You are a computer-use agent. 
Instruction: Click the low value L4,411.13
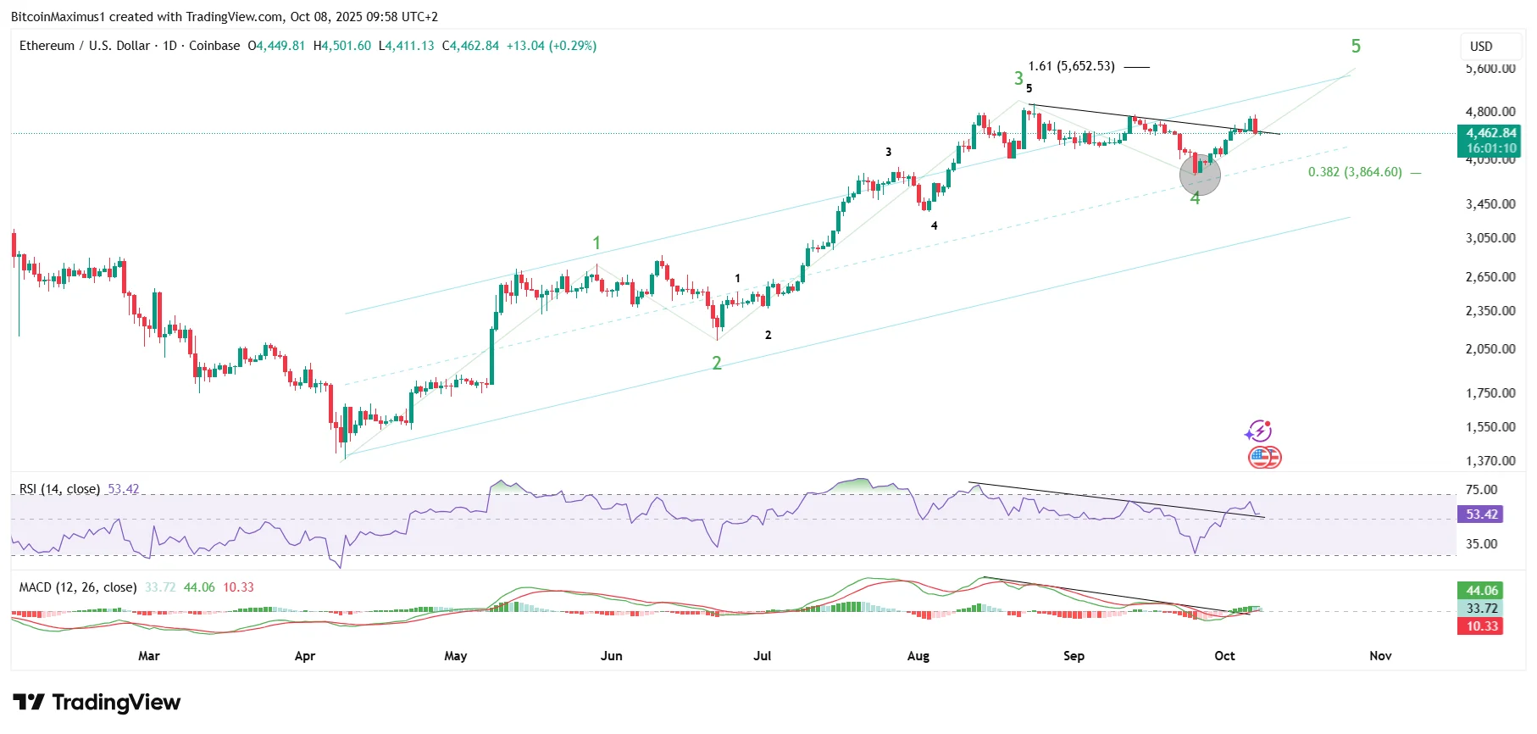(x=407, y=46)
